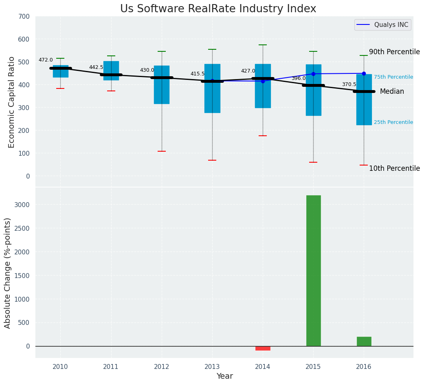Click the 25th Percentile label

pos(393,122)
